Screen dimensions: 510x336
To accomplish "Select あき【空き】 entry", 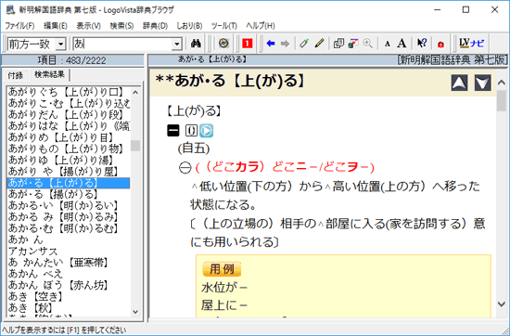I will [69, 297].
